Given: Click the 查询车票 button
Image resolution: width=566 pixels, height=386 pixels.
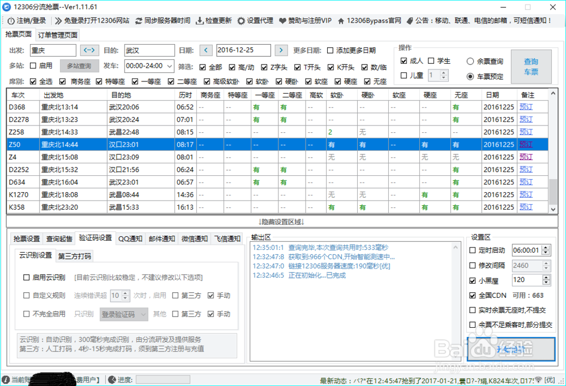Looking at the screenshot, I should click(531, 67).
